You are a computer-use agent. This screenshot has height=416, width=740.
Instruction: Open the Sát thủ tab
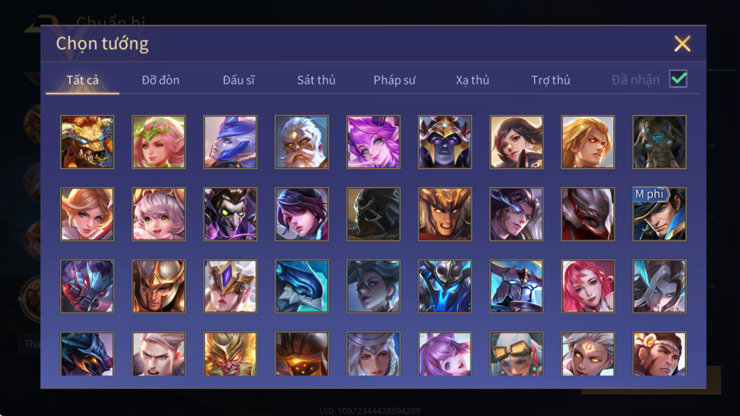(x=316, y=80)
